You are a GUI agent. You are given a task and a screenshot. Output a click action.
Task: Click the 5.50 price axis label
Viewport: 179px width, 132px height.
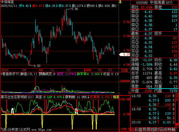126,22
